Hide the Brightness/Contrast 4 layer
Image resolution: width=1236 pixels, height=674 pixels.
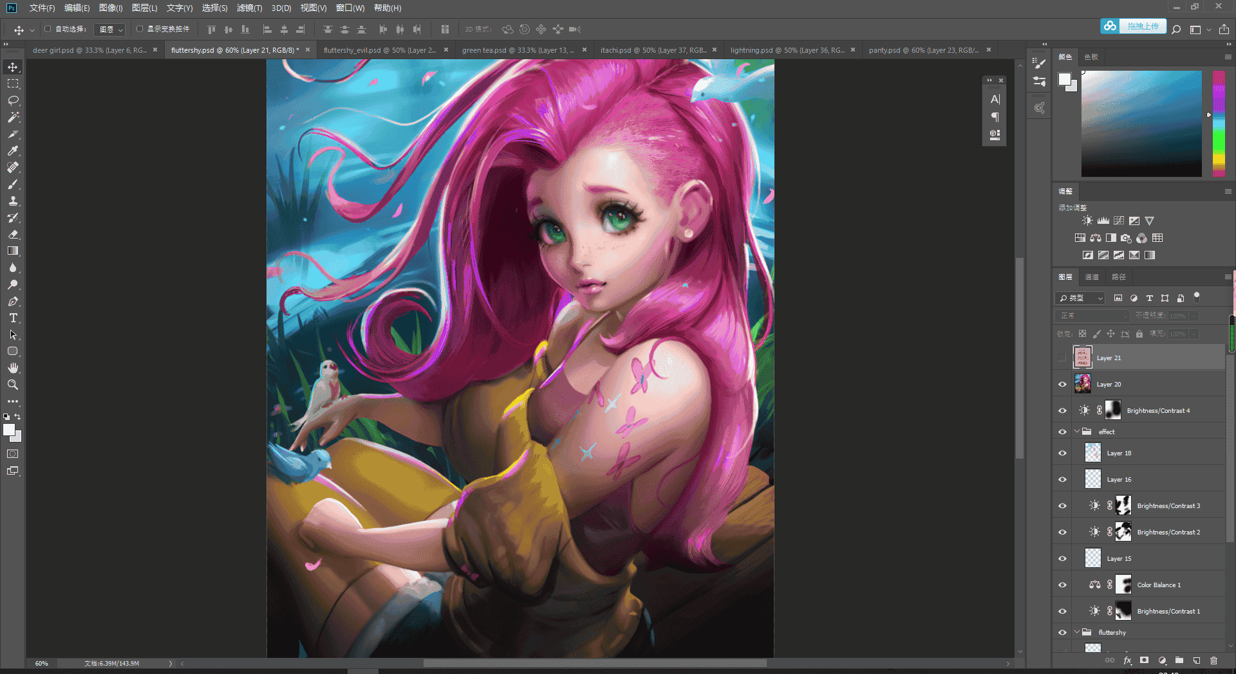[1062, 410]
